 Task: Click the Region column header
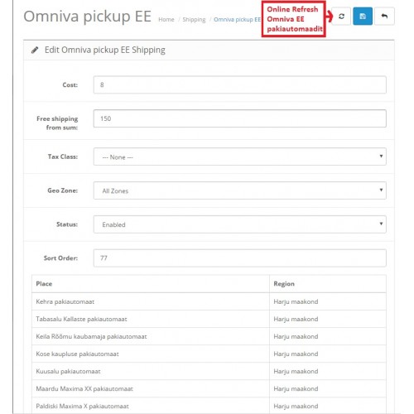284,284
